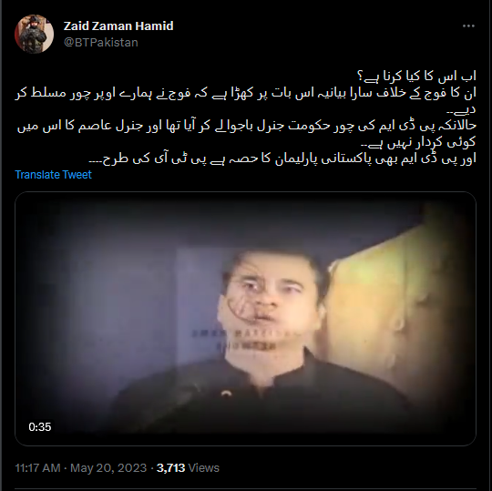Play the embedded tweet video

tap(245, 319)
